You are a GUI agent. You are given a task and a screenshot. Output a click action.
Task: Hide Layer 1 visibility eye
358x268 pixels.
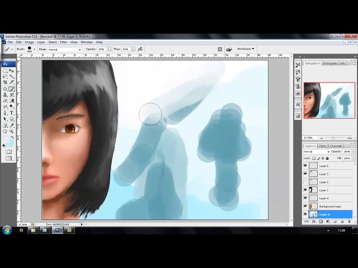[x=305, y=190]
